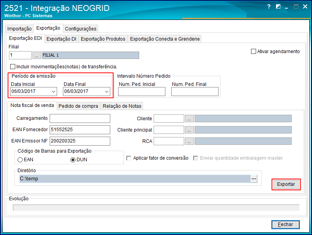This screenshot has width=312, height=235.
Task: Select Exportação EDI subtab
Action: click(25, 38)
